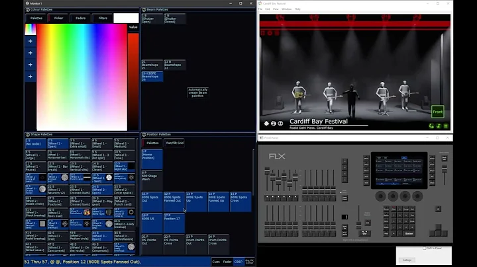This screenshot has width=477, height=267.
Task: Select position 24 Drum Pointe Cross
Action: pos(219,245)
